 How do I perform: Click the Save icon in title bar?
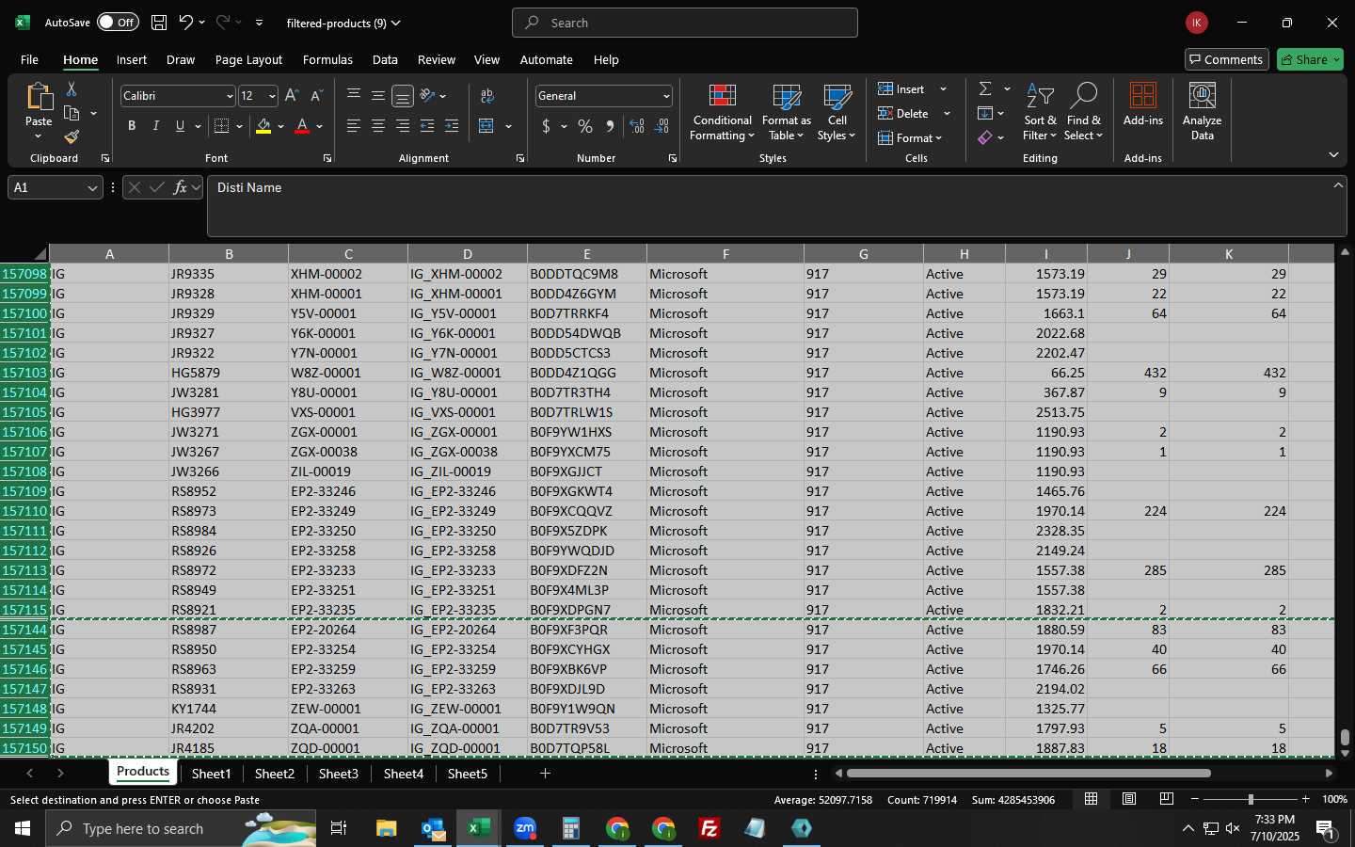point(159,23)
